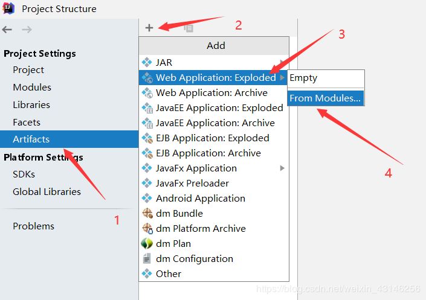The height and width of the screenshot is (300, 426).
Task: Click the forward navigation arrow
Action: (27, 30)
